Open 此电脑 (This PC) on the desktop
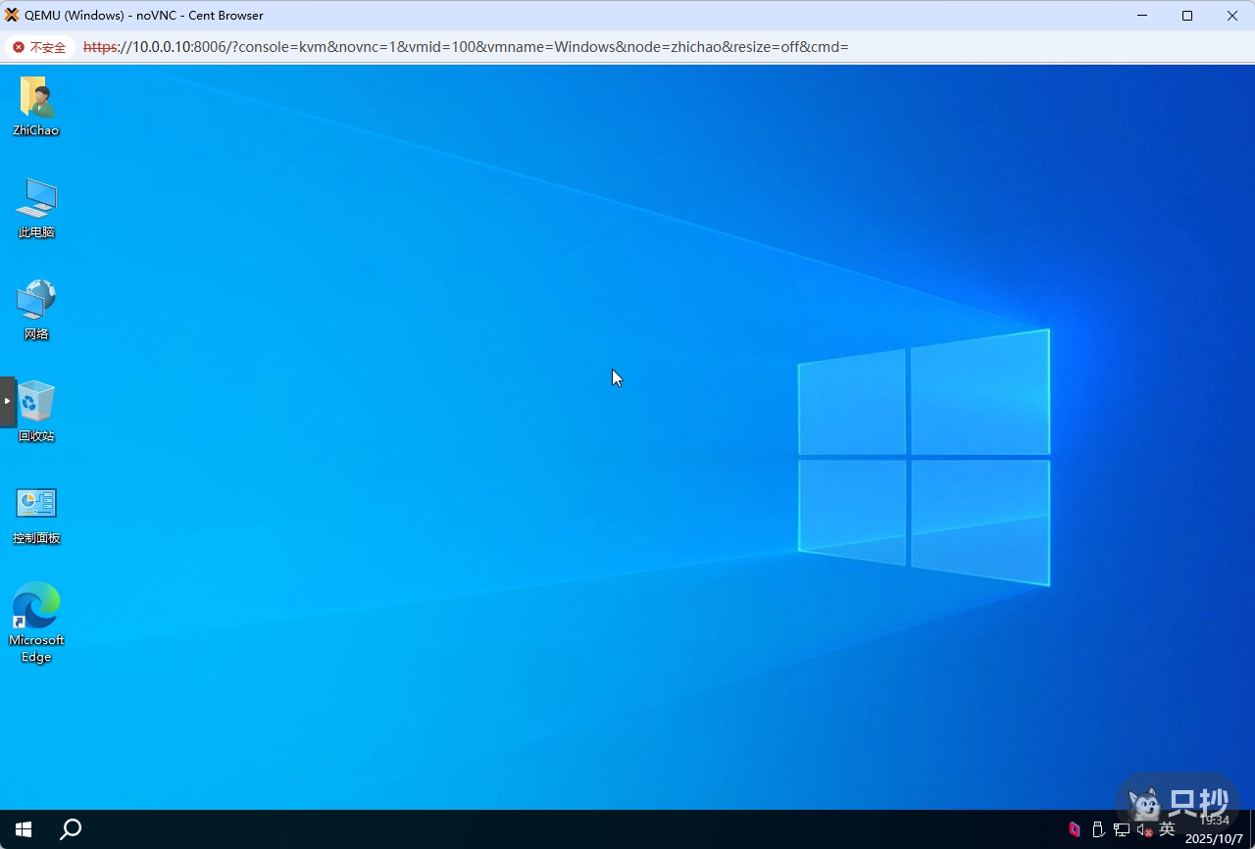The height and width of the screenshot is (849, 1255). [36, 201]
